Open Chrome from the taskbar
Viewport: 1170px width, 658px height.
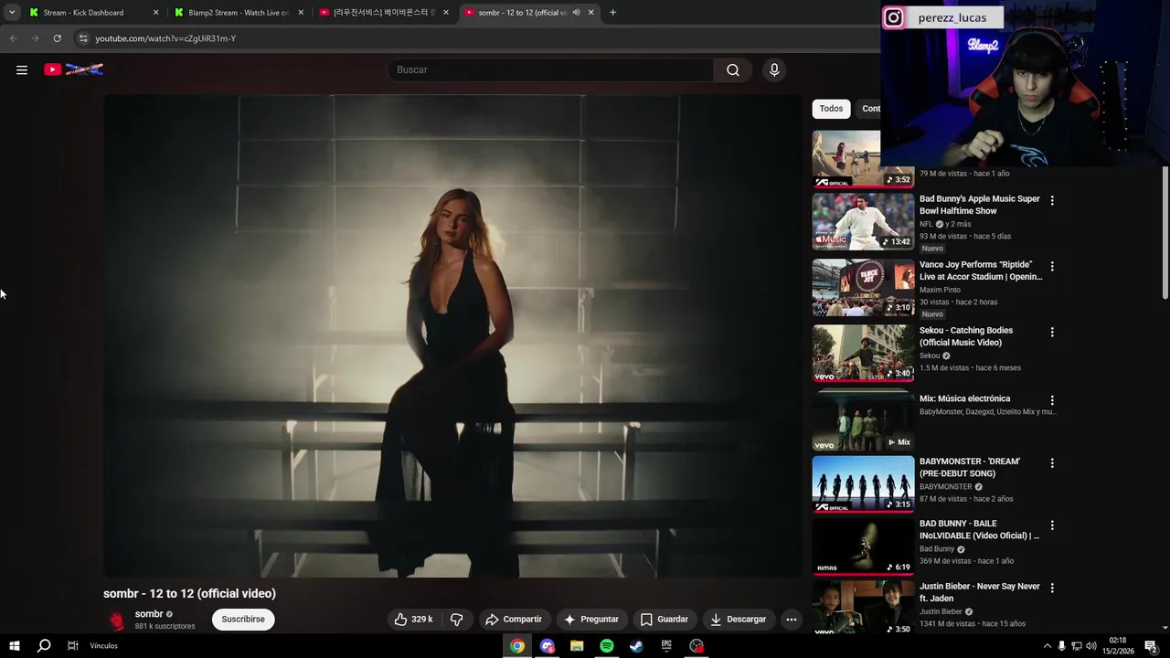(517, 646)
